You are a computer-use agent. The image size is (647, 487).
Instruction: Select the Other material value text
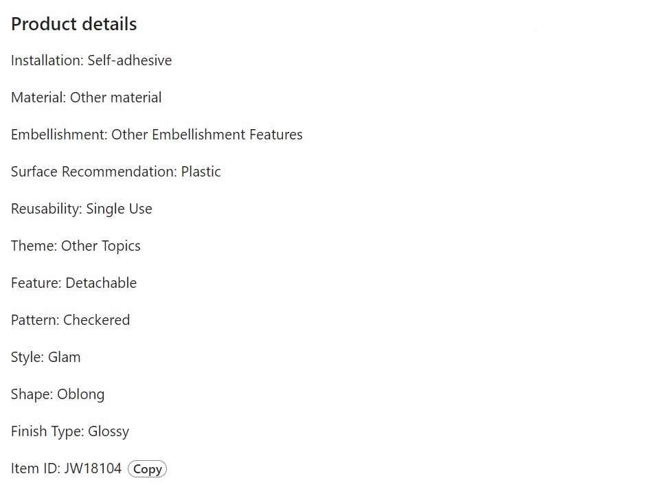116,98
